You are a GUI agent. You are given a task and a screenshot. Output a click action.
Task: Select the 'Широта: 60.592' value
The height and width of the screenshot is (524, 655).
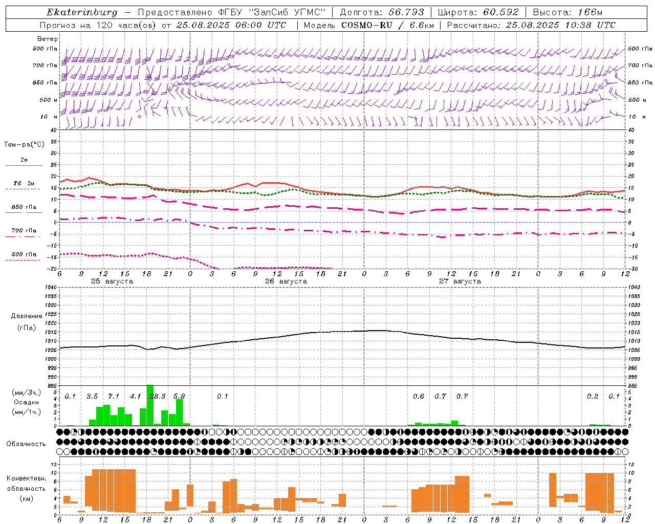[478, 12]
